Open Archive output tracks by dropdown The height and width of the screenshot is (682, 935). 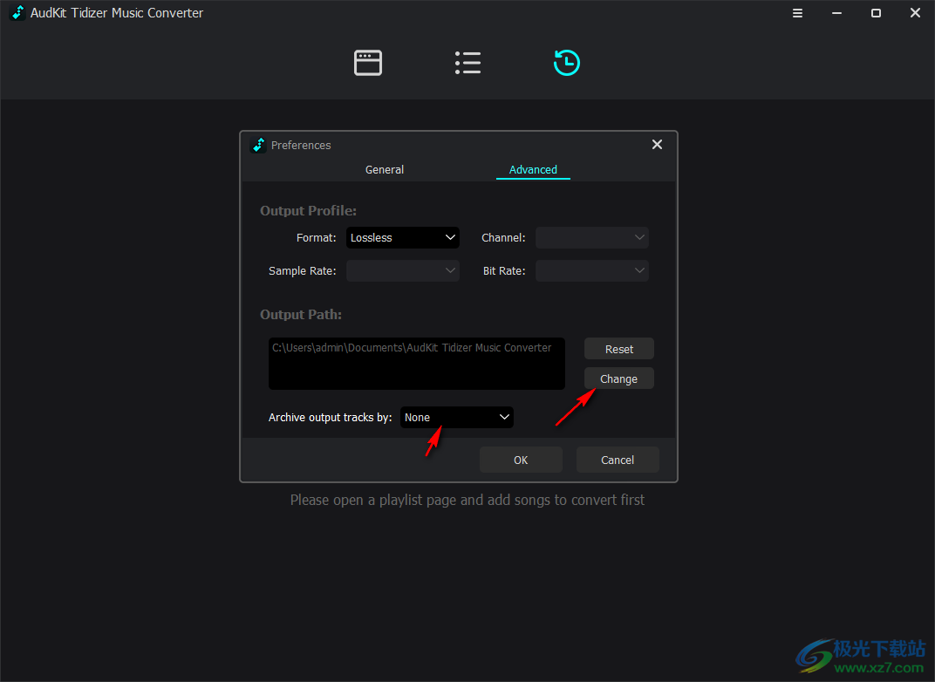click(x=457, y=417)
